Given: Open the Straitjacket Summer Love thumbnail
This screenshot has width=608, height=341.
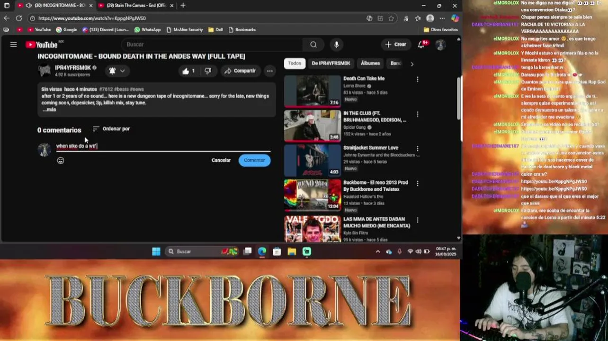Looking at the screenshot, I should click(x=312, y=161).
